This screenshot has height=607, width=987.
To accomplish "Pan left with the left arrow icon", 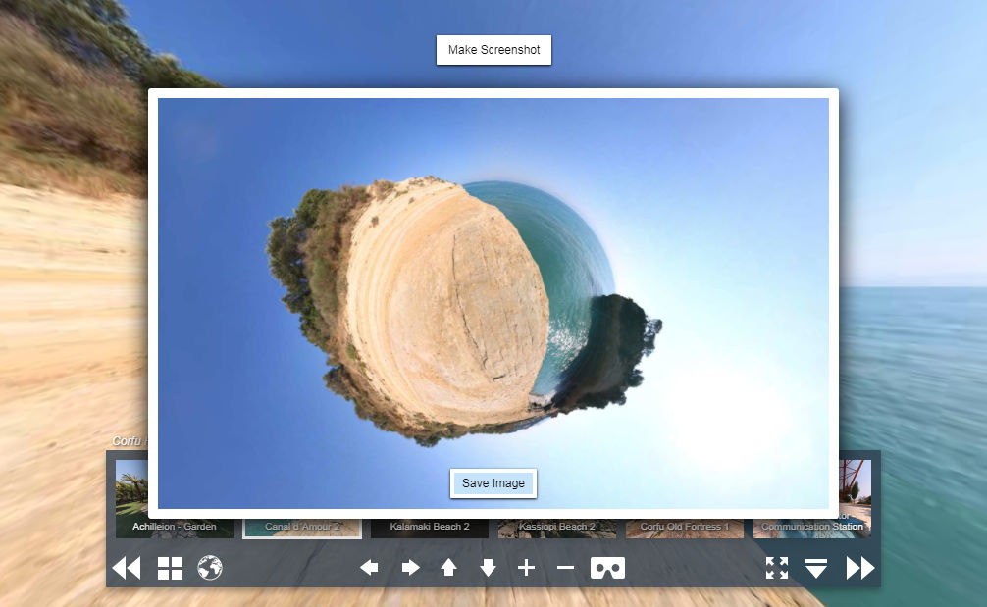I will pos(369,568).
